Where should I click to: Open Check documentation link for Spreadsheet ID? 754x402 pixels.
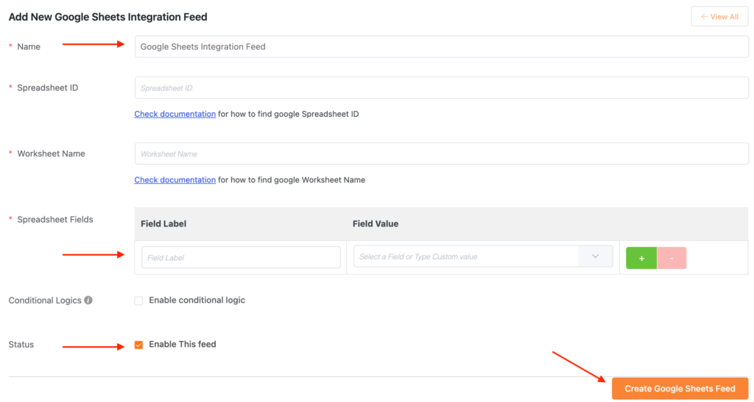point(175,114)
